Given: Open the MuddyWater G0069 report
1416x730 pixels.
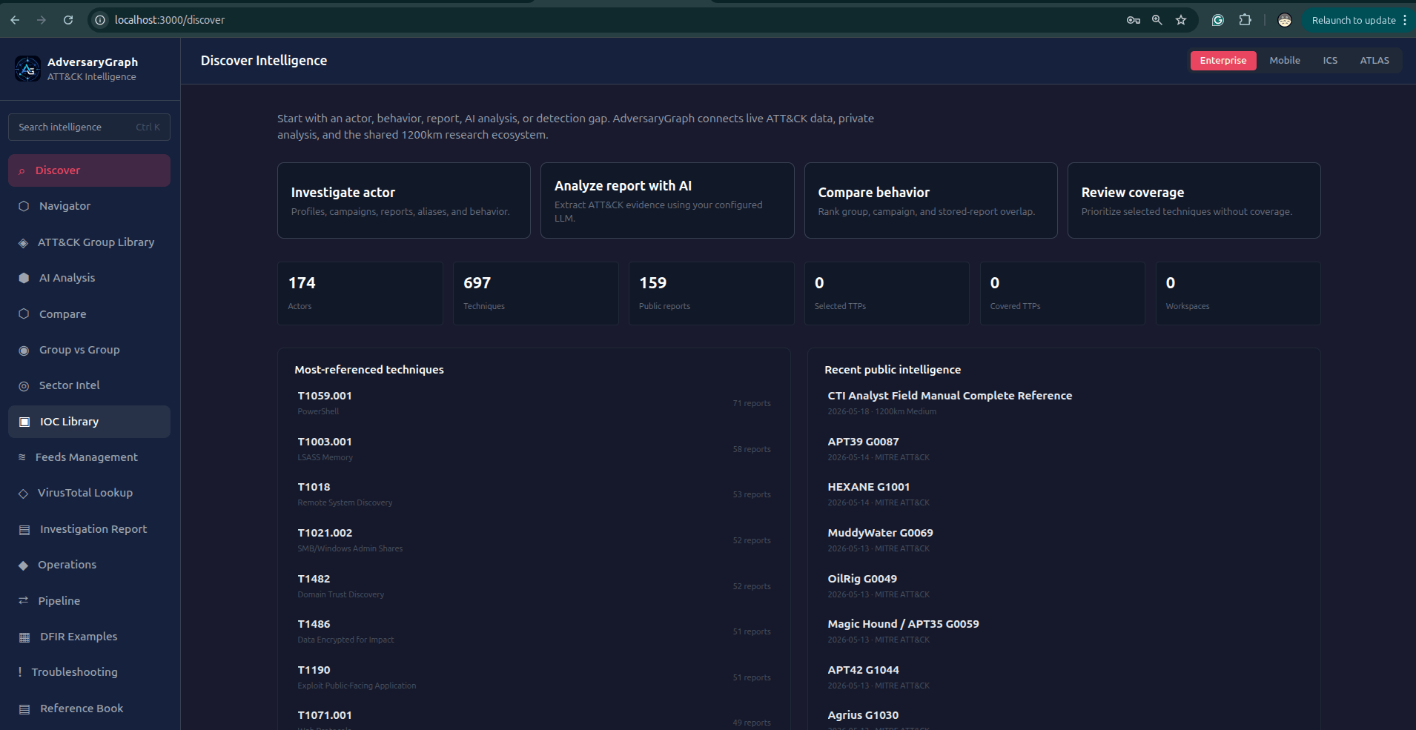Looking at the screenshot, I should [x=1064, y=540].
